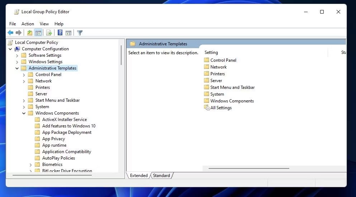Expand the Software Settings tree node
This screenshot has height=197, width=356.
pyautogui.click(x=17, y=55)
